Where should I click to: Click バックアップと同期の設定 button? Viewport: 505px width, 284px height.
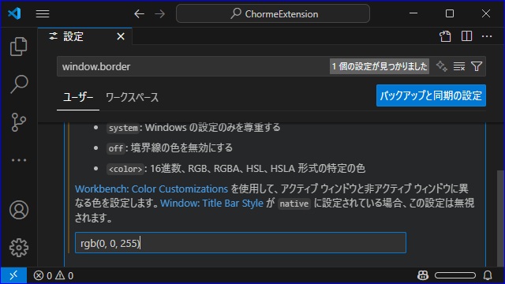click(x=431, y=95)
